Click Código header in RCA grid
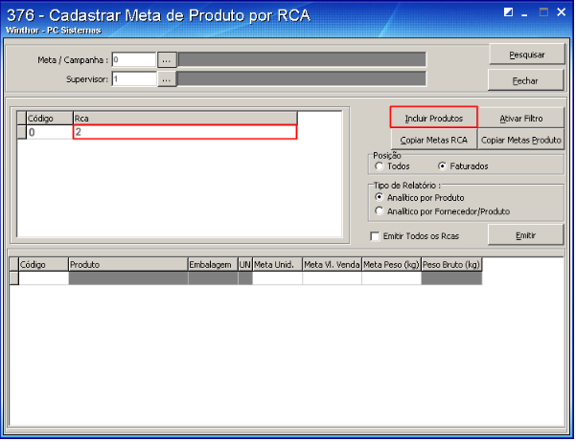The height and width of the screenshot is (441, 576). (50, 118)
